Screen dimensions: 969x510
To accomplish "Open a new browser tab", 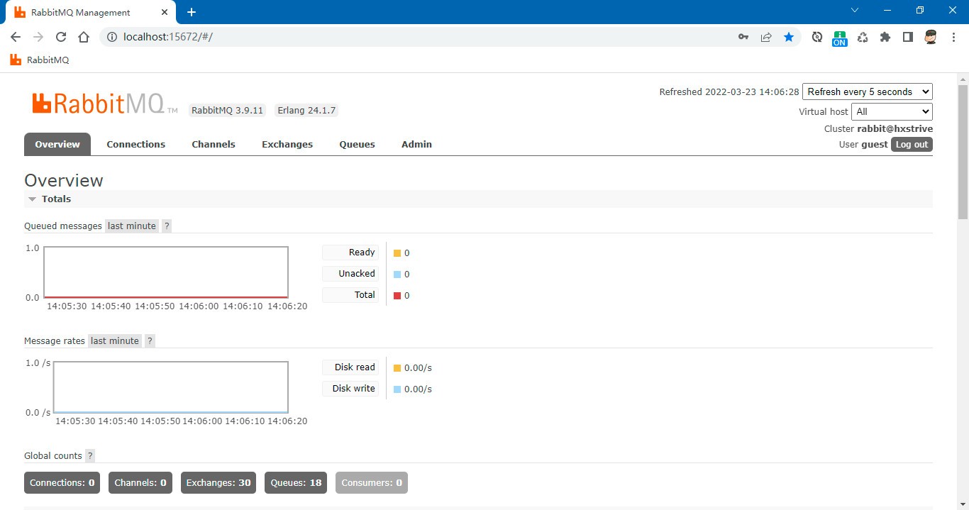I will pyautogui.click(x=192, y=12).
